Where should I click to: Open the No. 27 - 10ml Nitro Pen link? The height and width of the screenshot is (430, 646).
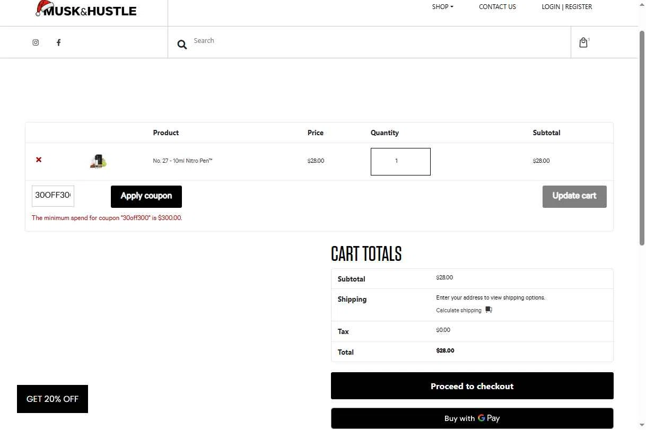point(182,161)
